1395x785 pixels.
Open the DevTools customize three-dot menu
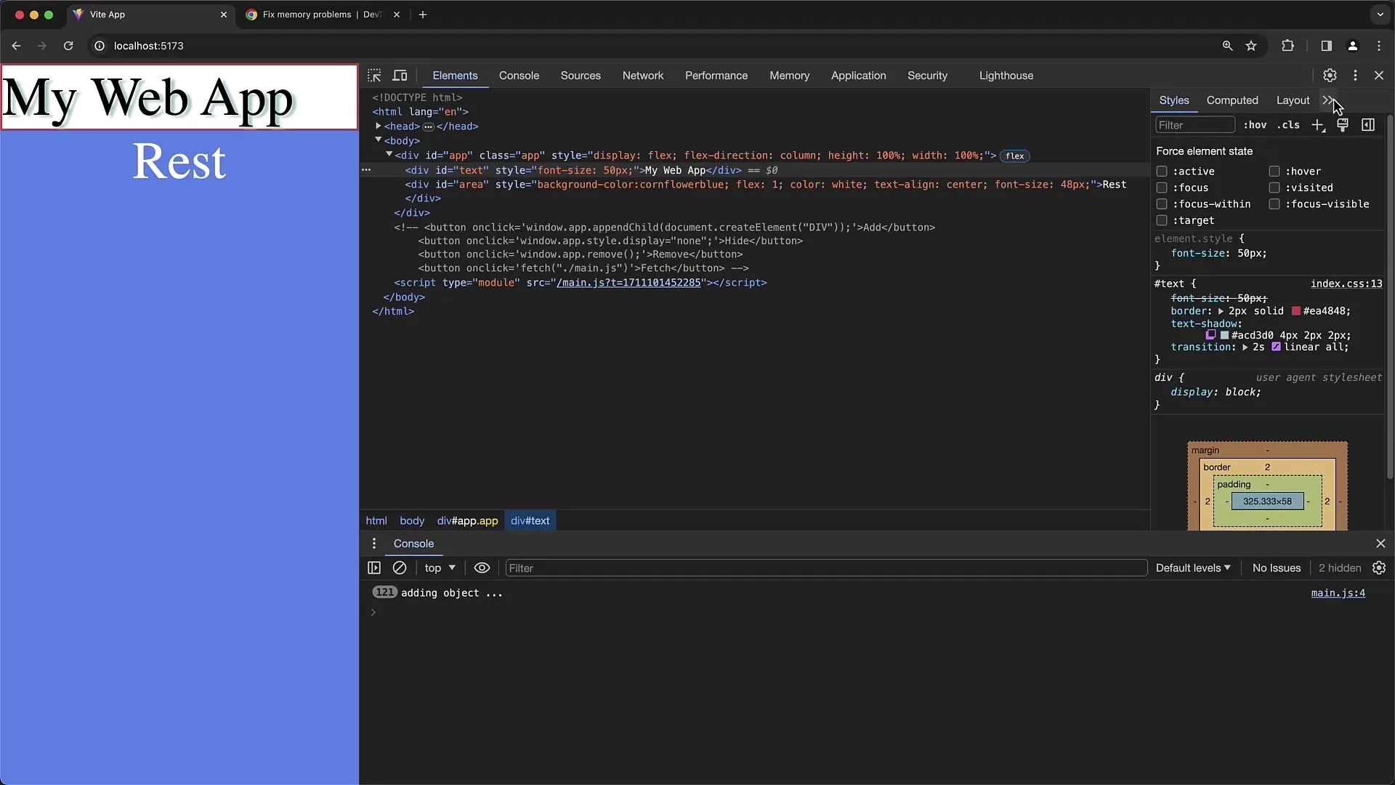click(1355, 76)
